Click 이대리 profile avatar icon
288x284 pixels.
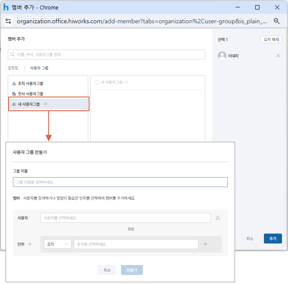tap(222, 56)
